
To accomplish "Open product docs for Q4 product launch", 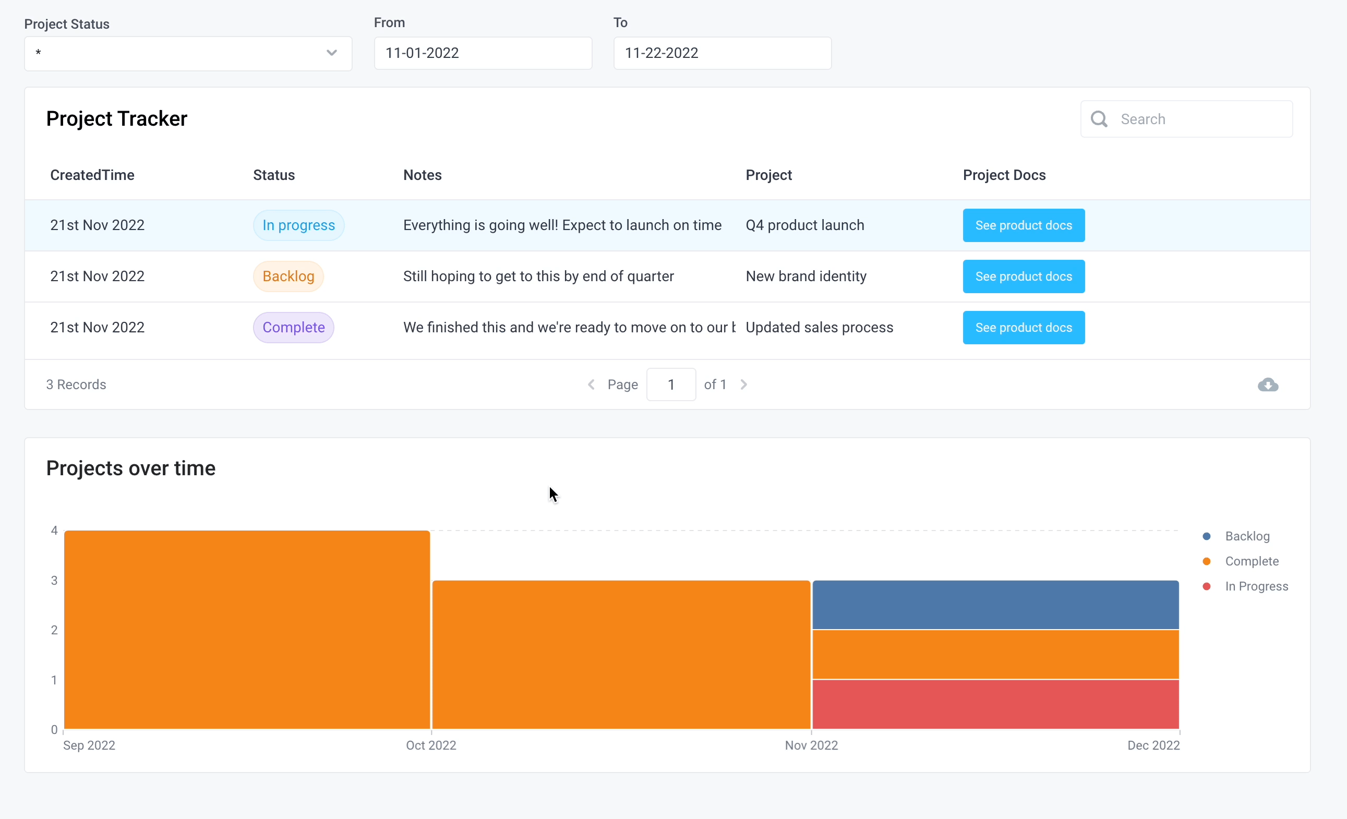I will pyautogui.click(x=1023, y=225).
